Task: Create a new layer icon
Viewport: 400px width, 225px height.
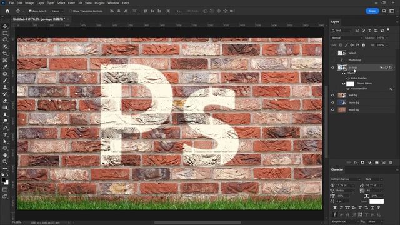Action: 384,162
